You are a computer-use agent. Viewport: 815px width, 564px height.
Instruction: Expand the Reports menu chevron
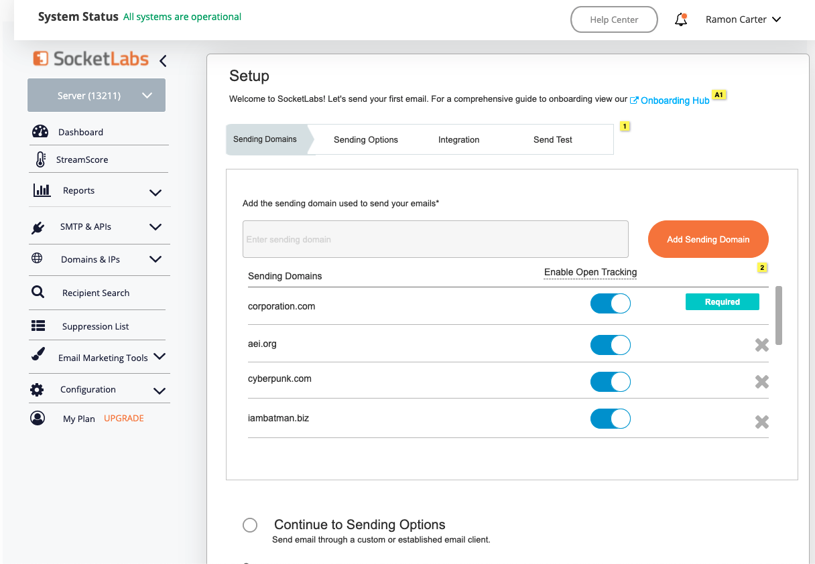[x=155, y=193]
